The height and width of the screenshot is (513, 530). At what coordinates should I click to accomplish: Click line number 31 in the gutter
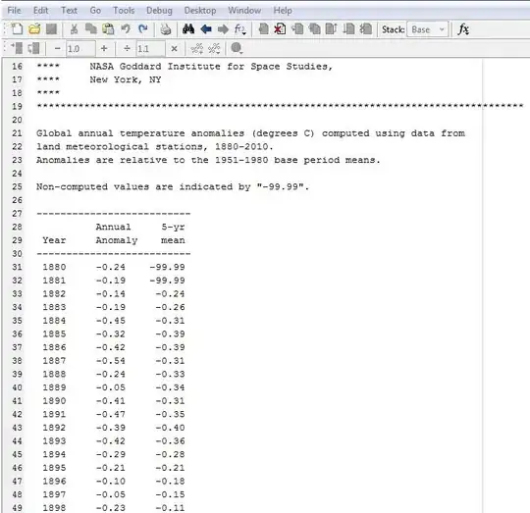point(17,267)
